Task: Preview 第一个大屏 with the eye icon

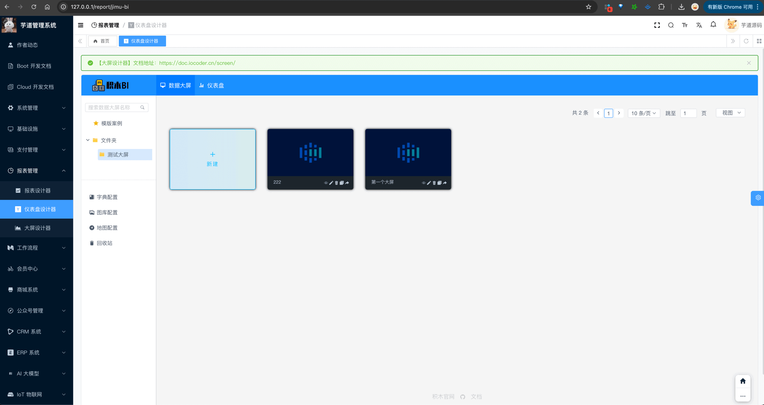Action: click(423, 183)
